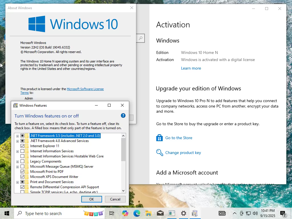This screenshot has width=292, height=219.
Task: Select the Internet Explorer 11 row label
Action: coord(45,146)
